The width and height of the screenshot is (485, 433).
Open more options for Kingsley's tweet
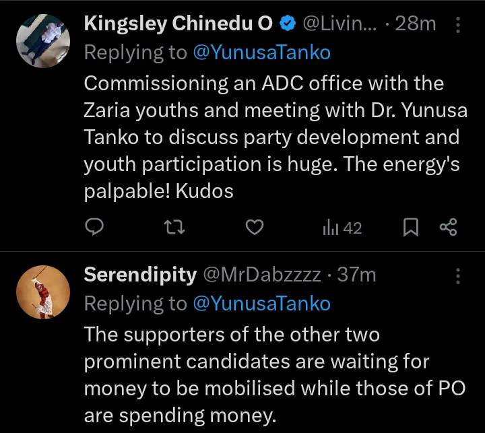(459, 25)
